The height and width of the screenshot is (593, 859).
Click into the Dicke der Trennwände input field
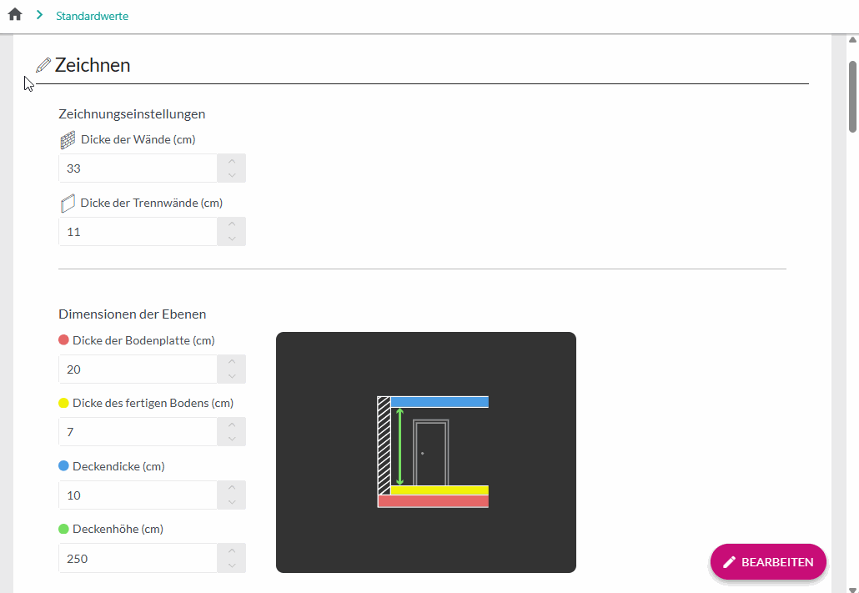coord(138,232)
